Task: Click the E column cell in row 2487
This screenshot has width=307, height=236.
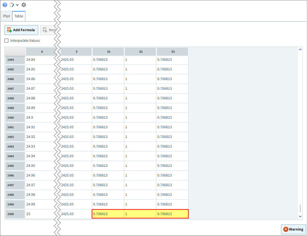Action: click(x=76, y=89)
